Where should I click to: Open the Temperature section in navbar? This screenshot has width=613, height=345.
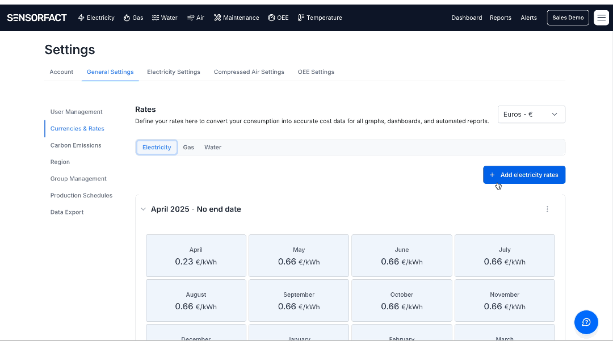320,18
